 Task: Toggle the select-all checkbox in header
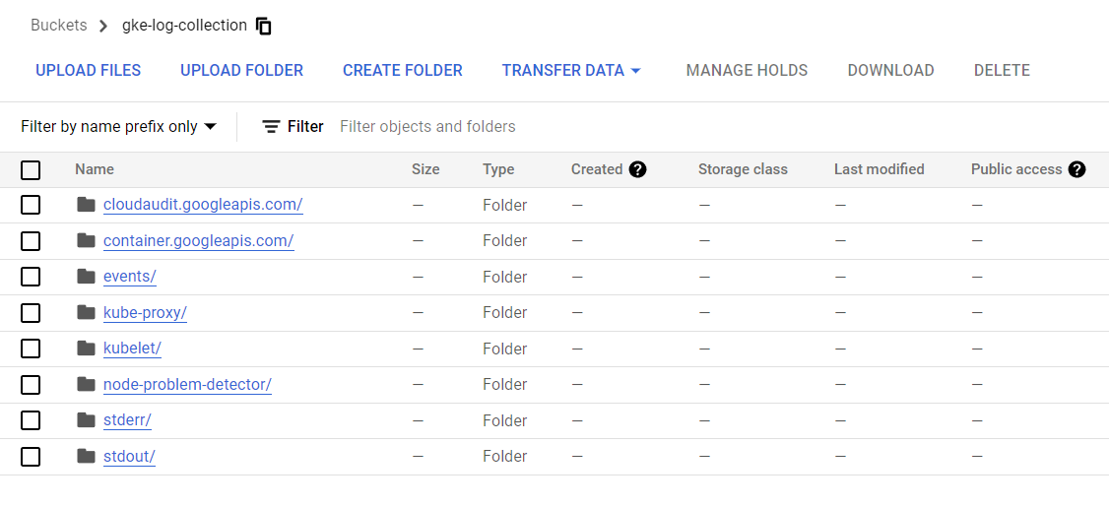point(31,170)
